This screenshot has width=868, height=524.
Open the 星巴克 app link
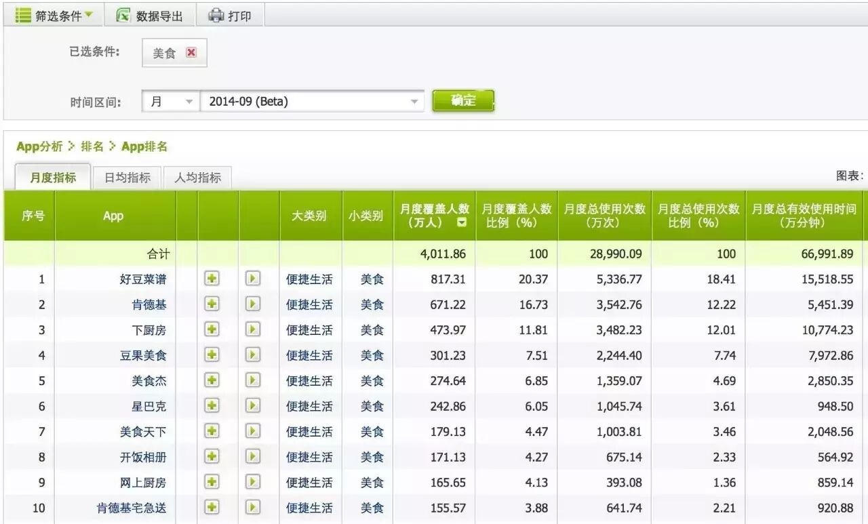tap(149, 406)
